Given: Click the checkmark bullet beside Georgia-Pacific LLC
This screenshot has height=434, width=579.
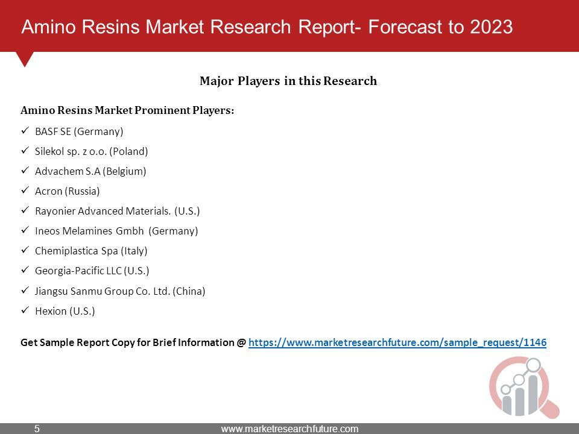Looking at the screenshot, I should point(25,270).
